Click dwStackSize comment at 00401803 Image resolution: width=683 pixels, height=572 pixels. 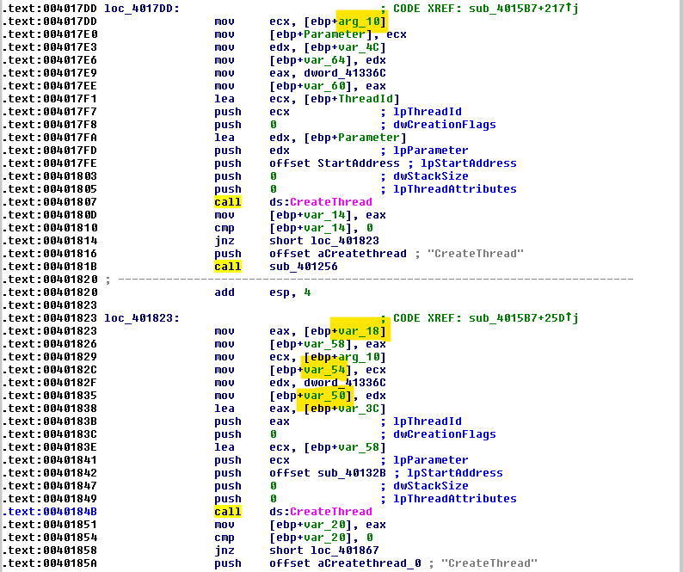pyautogui.click(x=430, y=176)
